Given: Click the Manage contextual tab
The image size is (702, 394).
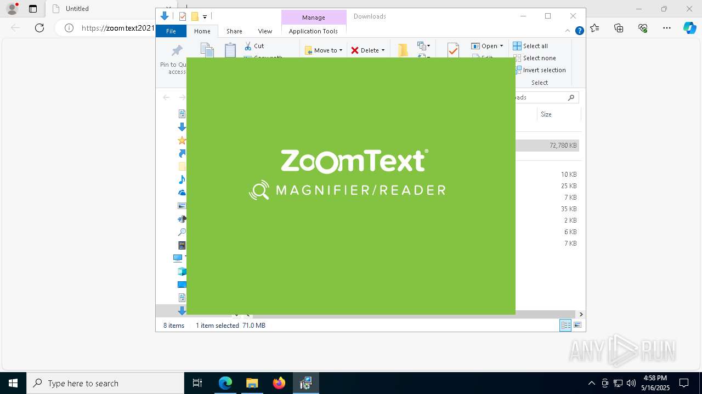Looking at the screenshot, I should (x=314, y=18).
